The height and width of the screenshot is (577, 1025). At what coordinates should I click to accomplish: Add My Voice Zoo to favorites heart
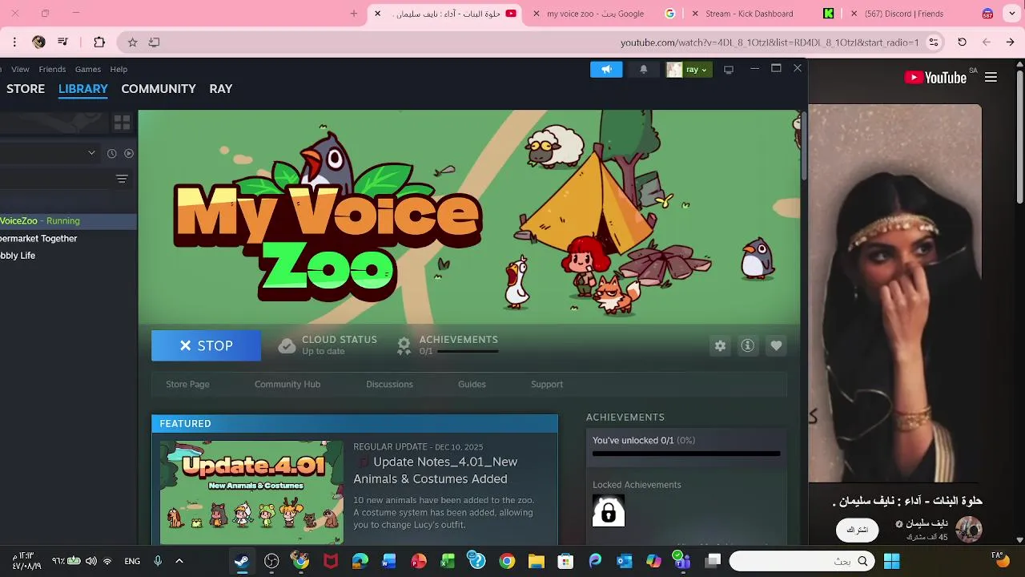776,345
